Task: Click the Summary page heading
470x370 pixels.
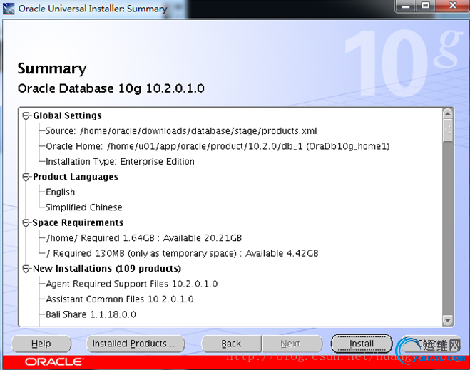Action: pyautogui.click(x=52, y=68)
